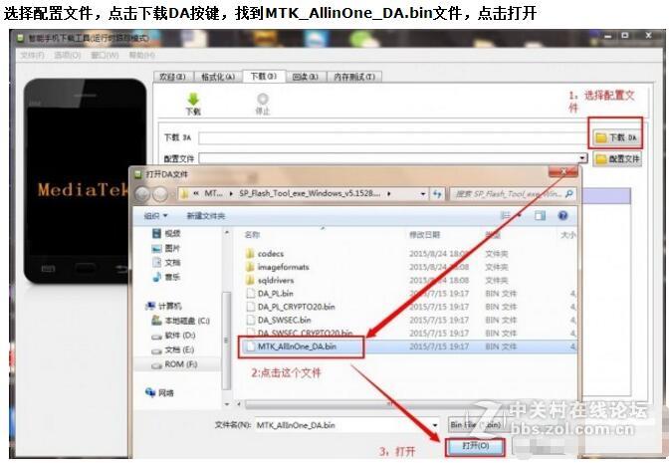Select the DA_PL.bin file
The width and height of the screenshot is (671, 463).
(276, 294)
